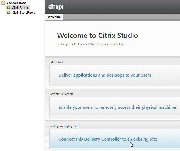Click the 'Welcome to Citrix Studio' heading
The height and width of the screenshot is (151, 180).
pos(98,35)
